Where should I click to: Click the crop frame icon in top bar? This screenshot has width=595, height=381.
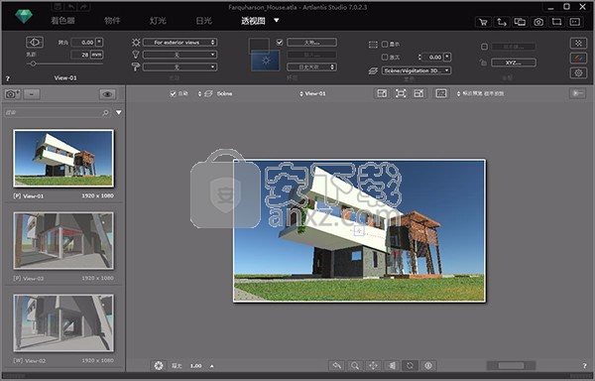pos(556,22)
